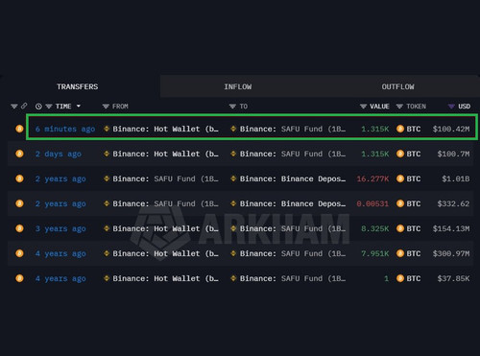Switch to the TRANSFERS tab
This screenshot has height=356, width=480.
point(78,86)
